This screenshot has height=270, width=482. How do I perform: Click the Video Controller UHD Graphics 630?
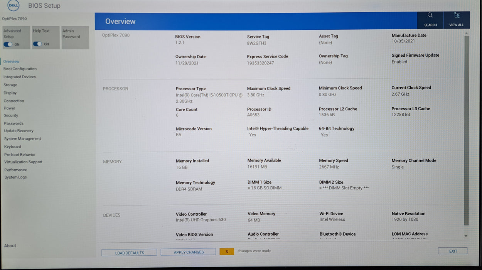[x=201, y=220]
